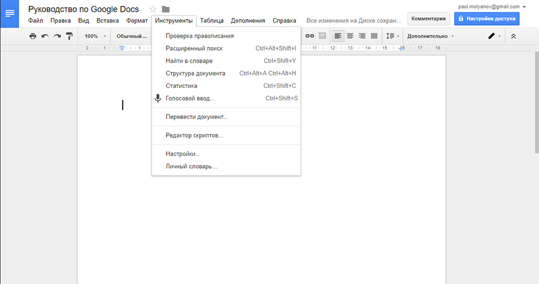Choose Структура документа

[226, 74]
